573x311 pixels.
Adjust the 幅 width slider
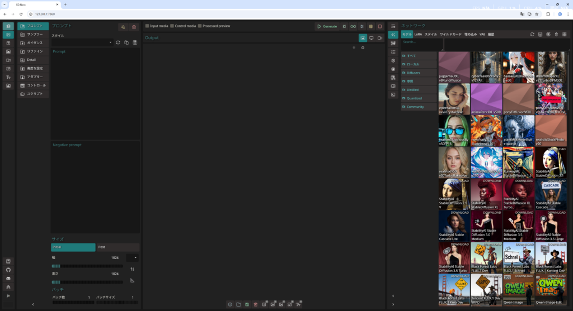click(87, 266)
